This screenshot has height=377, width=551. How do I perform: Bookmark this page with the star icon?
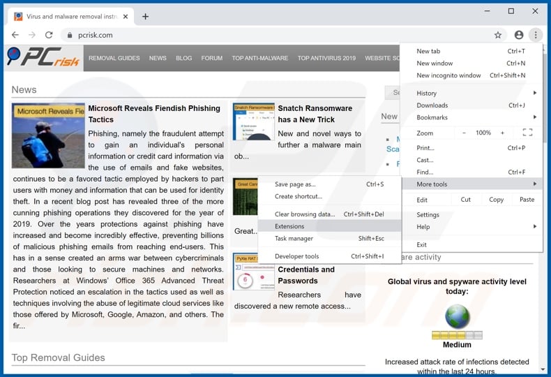497,35
